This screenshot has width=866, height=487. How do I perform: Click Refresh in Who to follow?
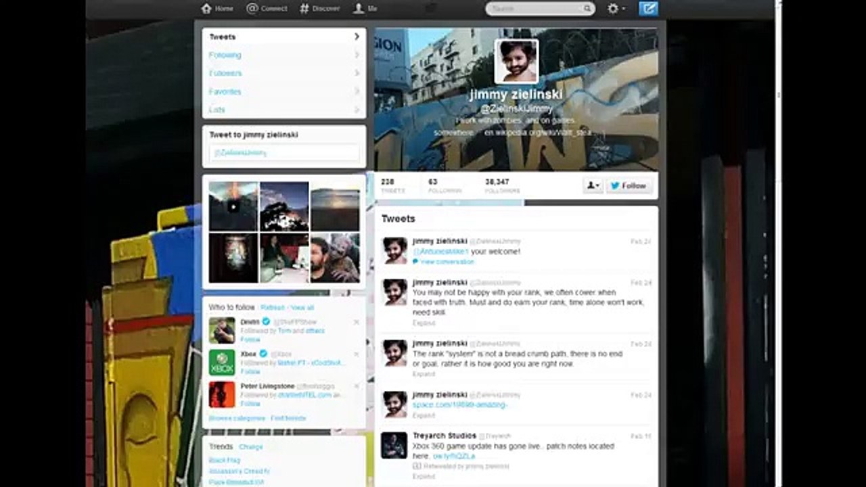[273, 307]
